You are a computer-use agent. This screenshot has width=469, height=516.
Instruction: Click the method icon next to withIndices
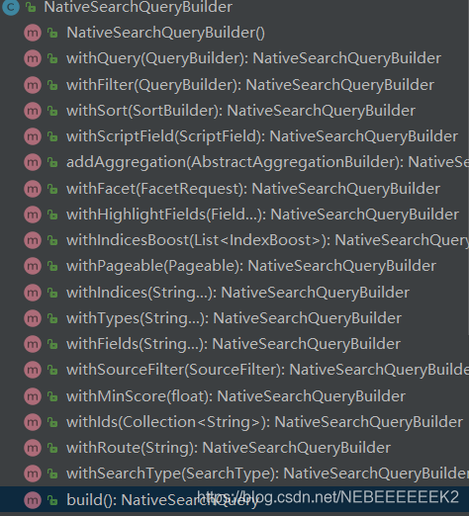click(33, 293)
